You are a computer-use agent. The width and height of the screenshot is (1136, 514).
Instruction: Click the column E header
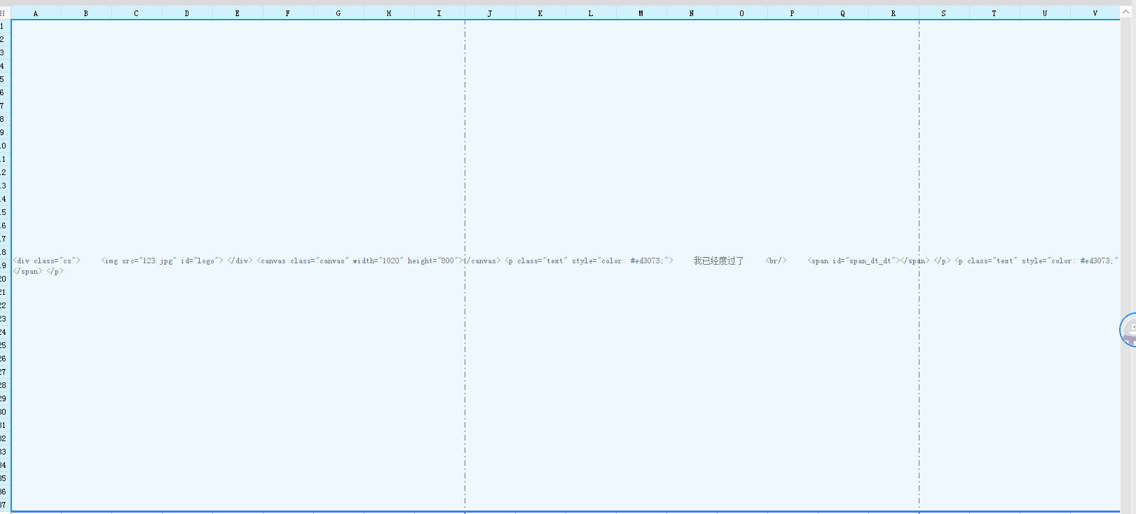238,13
